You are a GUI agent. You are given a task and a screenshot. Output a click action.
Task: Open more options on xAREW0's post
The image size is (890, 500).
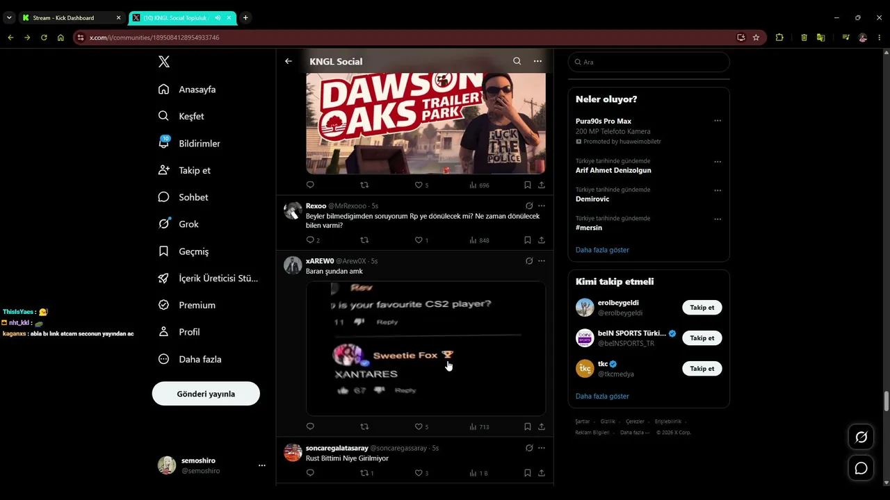pyautogui.click(x=542, y=261)
